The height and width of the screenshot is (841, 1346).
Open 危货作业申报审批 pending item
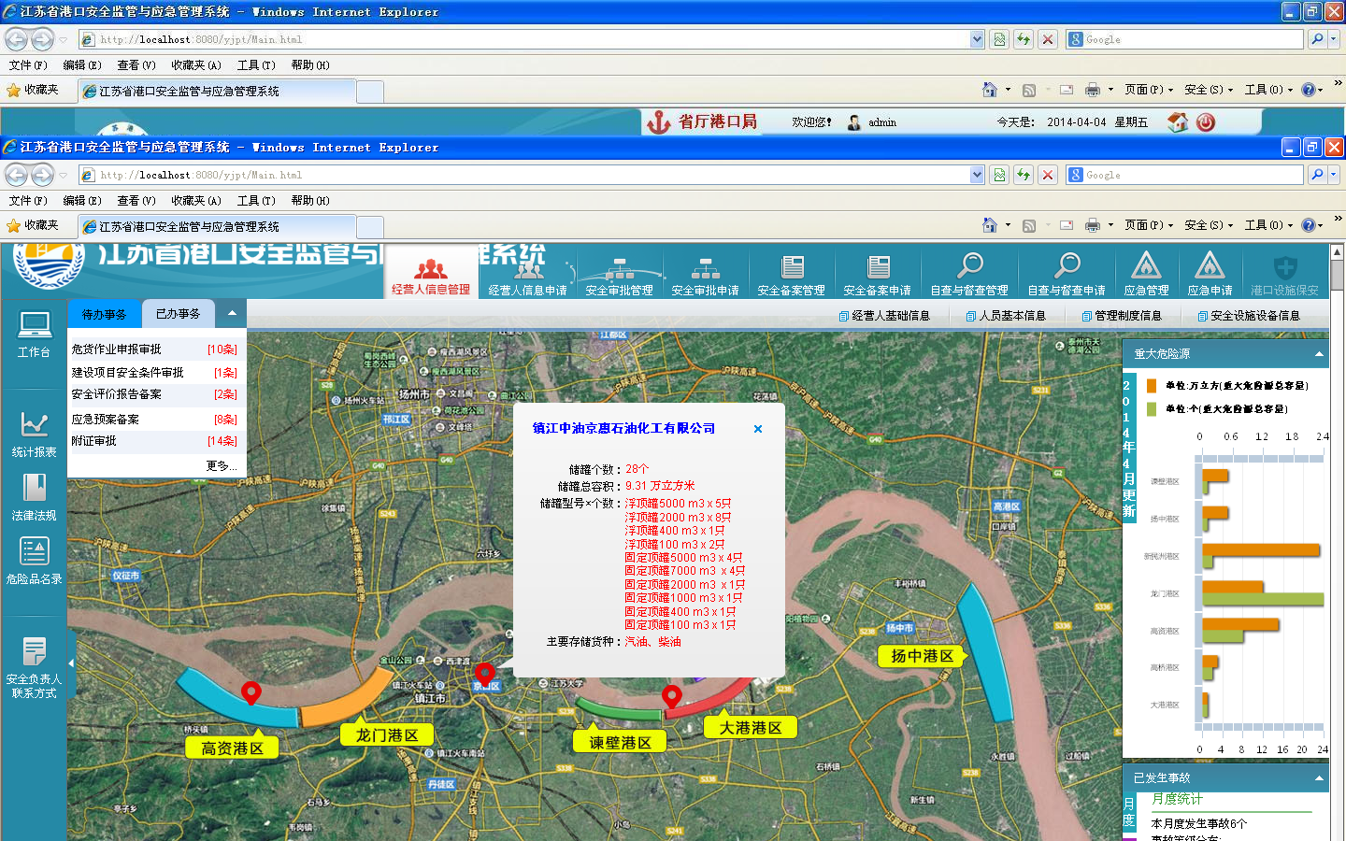(117, 349)
